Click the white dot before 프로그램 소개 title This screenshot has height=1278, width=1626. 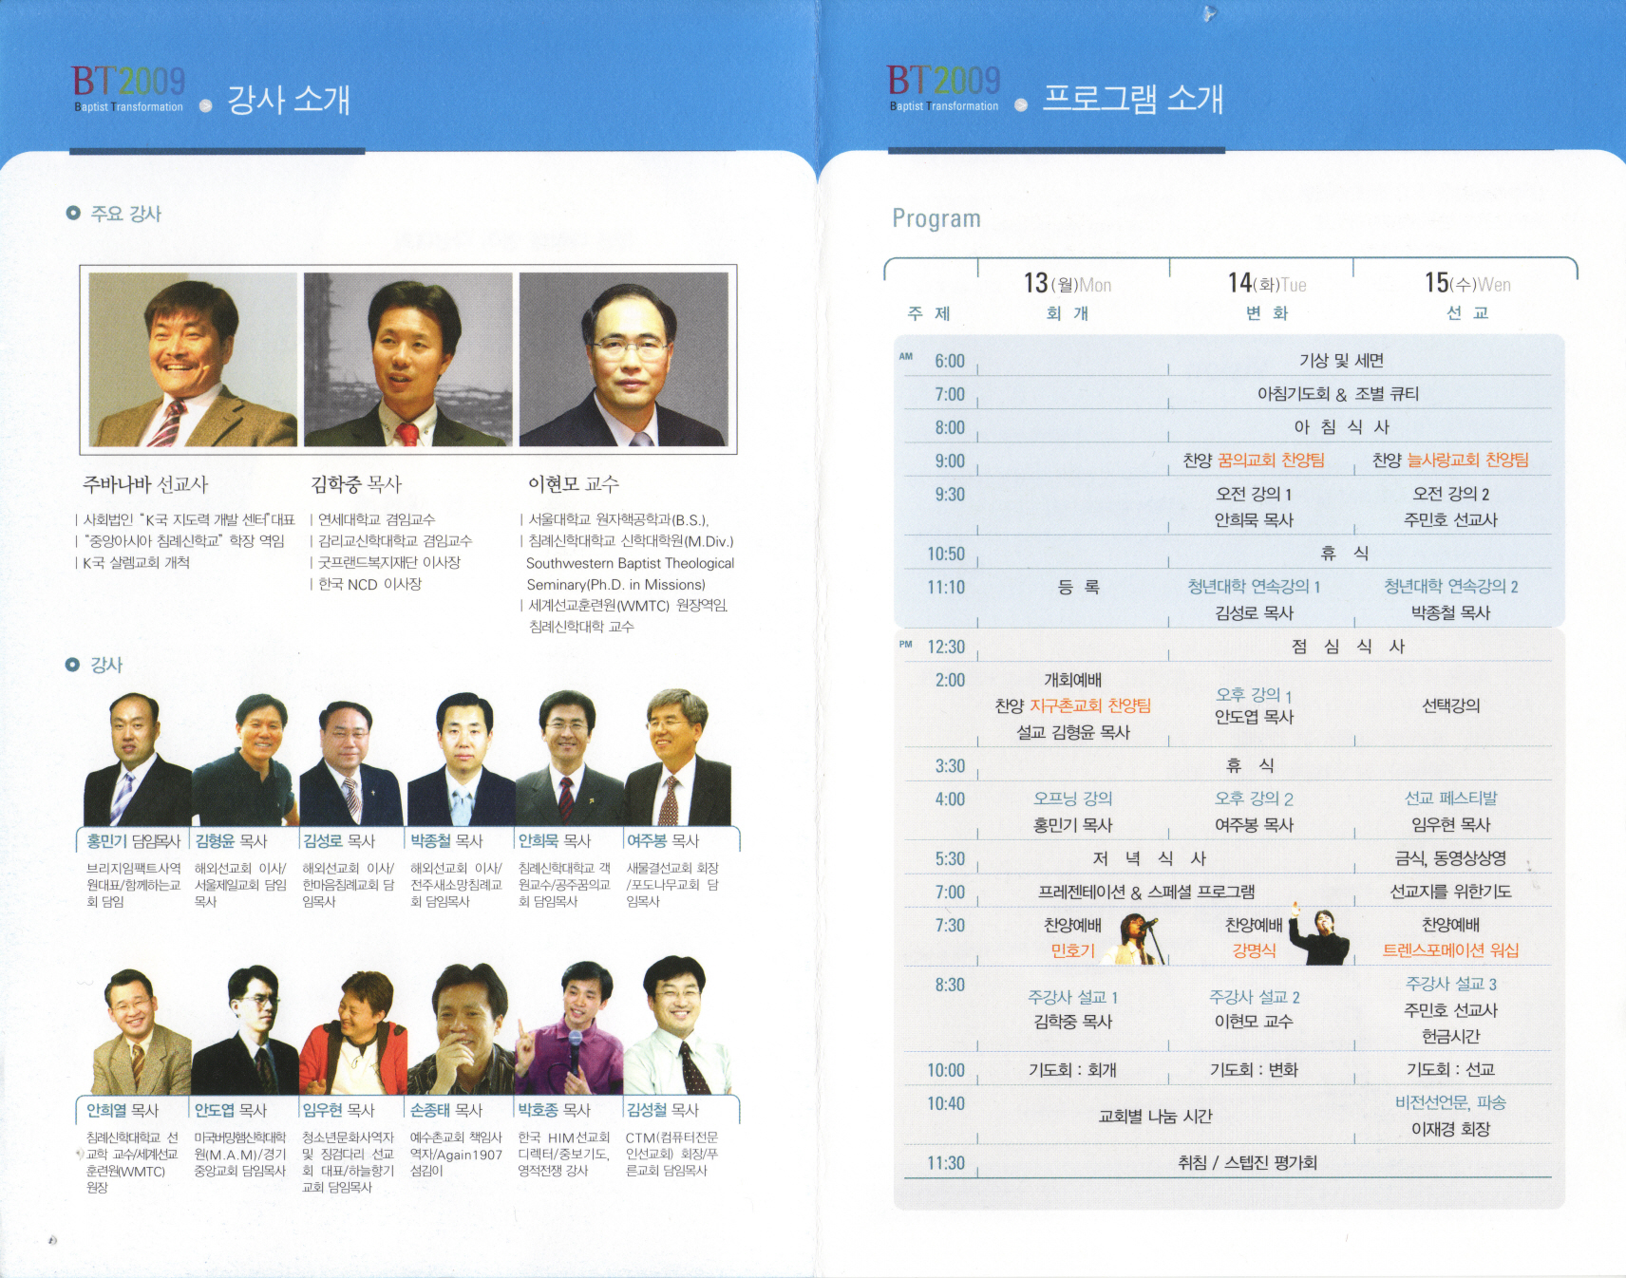click(1021, 104)
